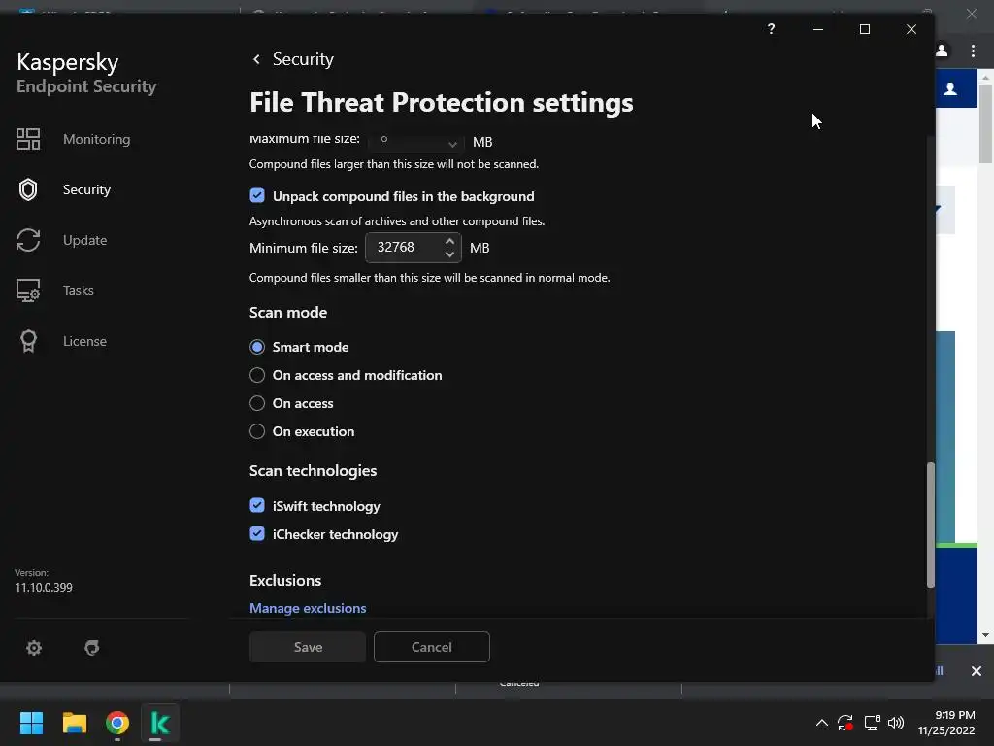Click the network tray icon

pos(872,723)
